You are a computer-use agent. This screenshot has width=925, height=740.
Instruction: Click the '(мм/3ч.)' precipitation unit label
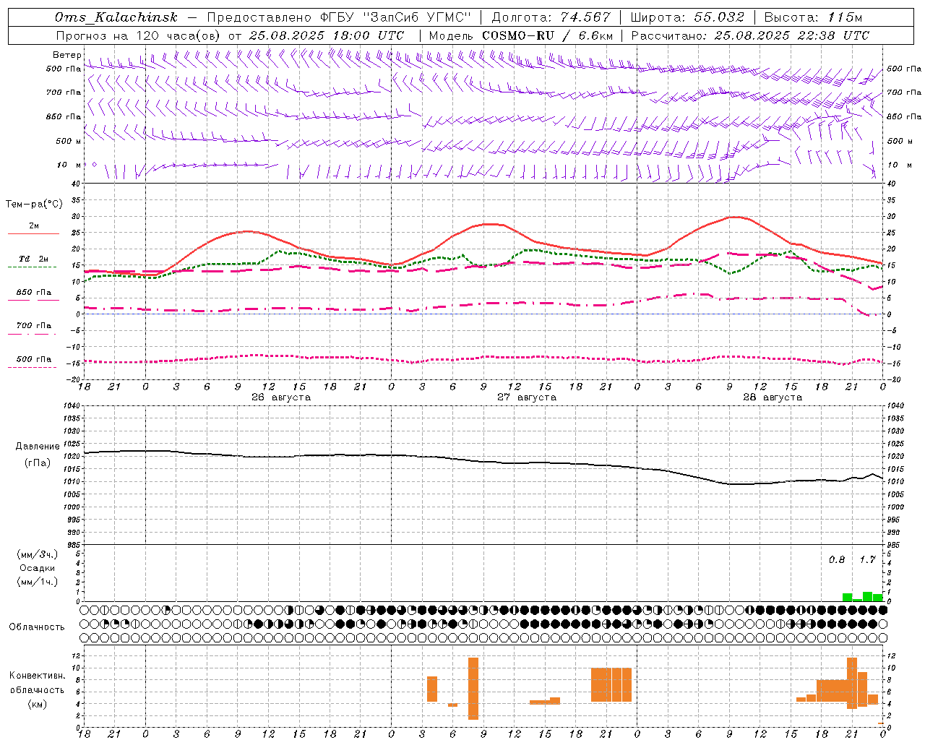pos(38,554)
